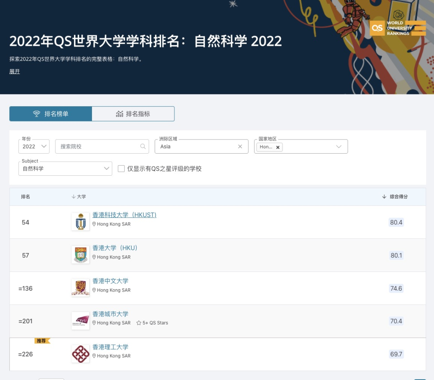Focus the 搜索院校 search field
Image resolution: width=434 pixels, height=380 pixels.
[102, 146]
